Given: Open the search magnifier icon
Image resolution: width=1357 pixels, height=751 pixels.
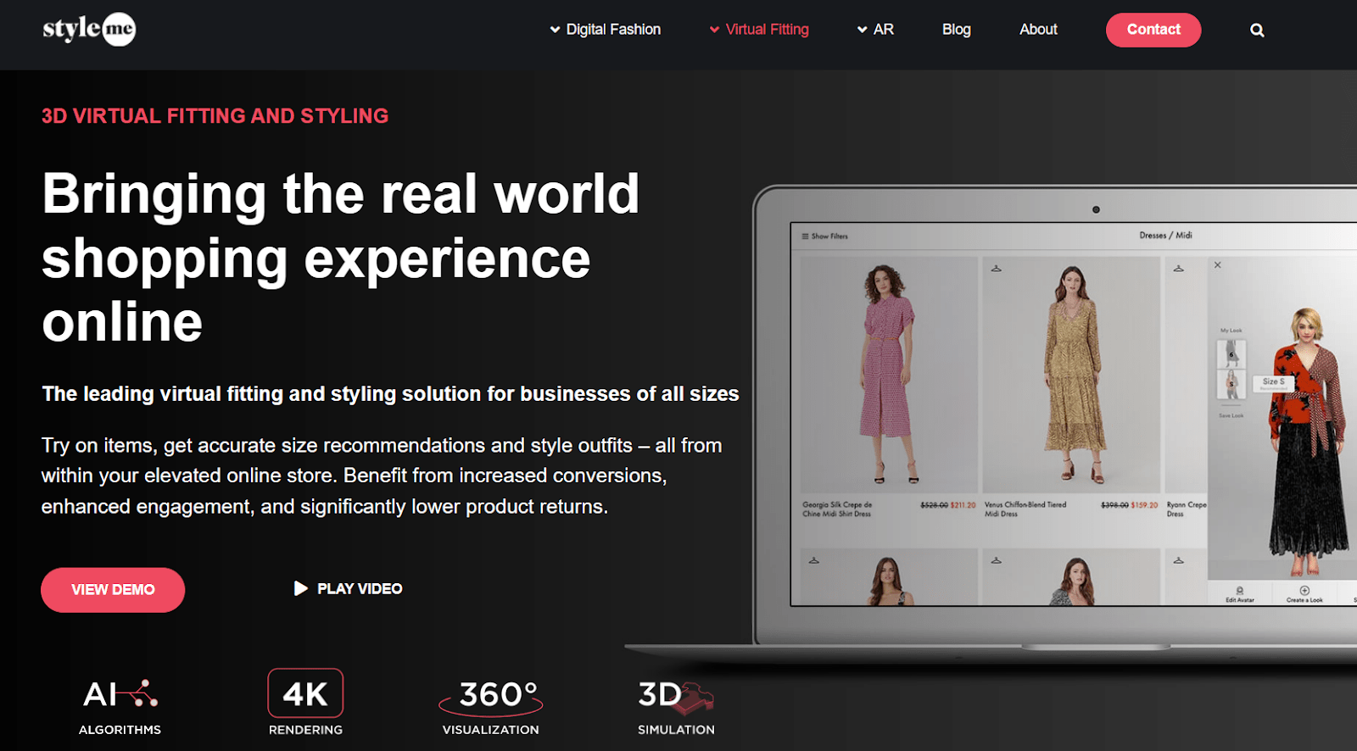Looking at the screenshot, I should [1257, 31].
